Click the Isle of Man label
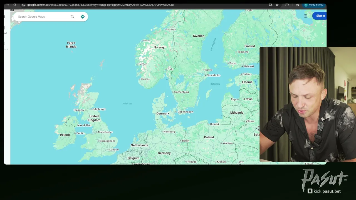 pos(84,125)
